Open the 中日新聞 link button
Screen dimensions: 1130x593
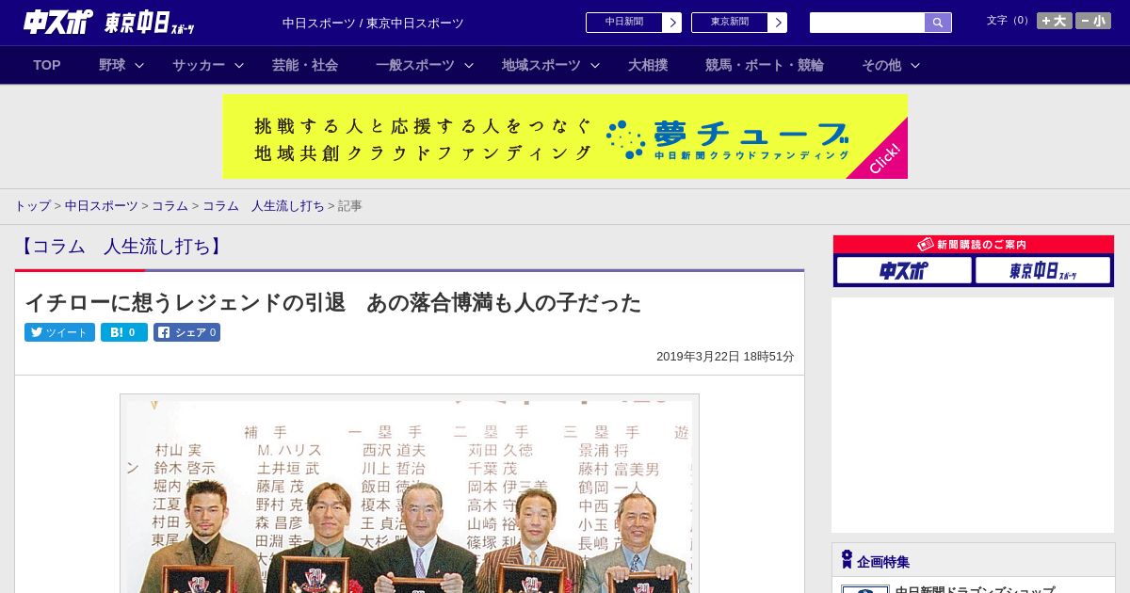[624, 23]
